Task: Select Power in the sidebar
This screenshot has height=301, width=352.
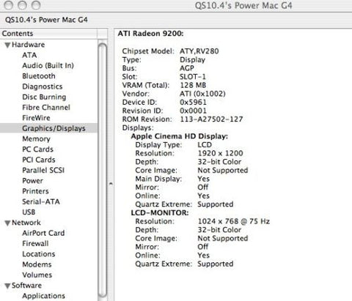Action: pyautogui.click(x=32, y=181)
